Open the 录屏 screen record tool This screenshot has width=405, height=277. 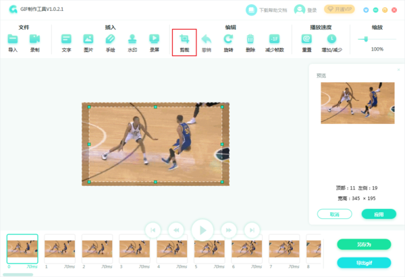155,39
